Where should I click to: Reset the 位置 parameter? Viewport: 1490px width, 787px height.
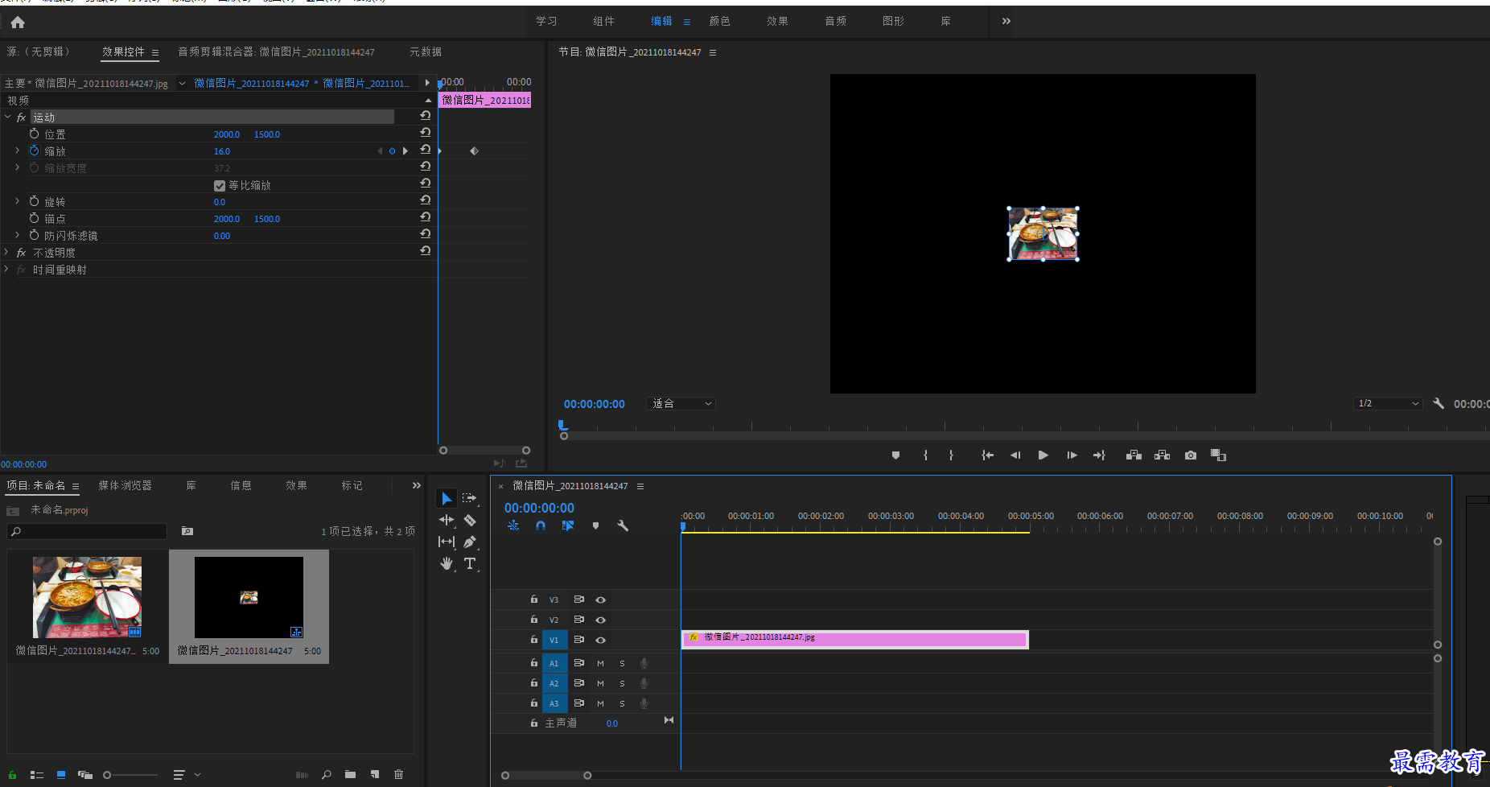pos(425,133)
